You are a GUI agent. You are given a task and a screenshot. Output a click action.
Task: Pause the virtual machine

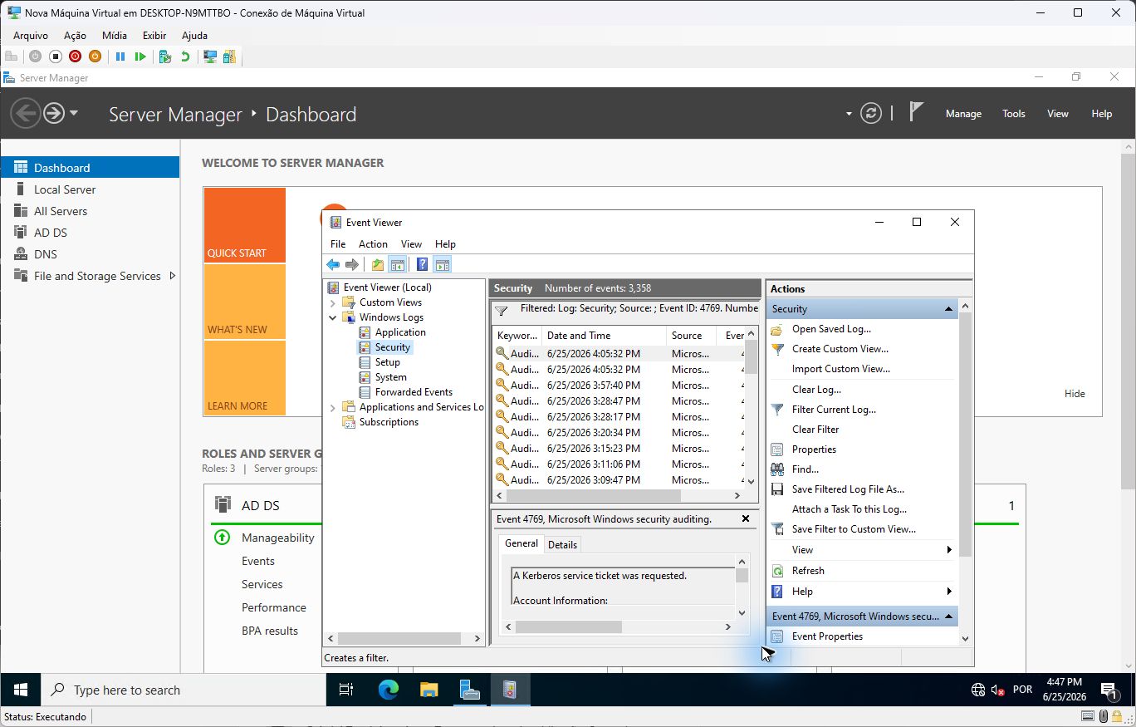(120, 56)
